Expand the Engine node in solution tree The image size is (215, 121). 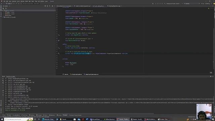(4, 12)
